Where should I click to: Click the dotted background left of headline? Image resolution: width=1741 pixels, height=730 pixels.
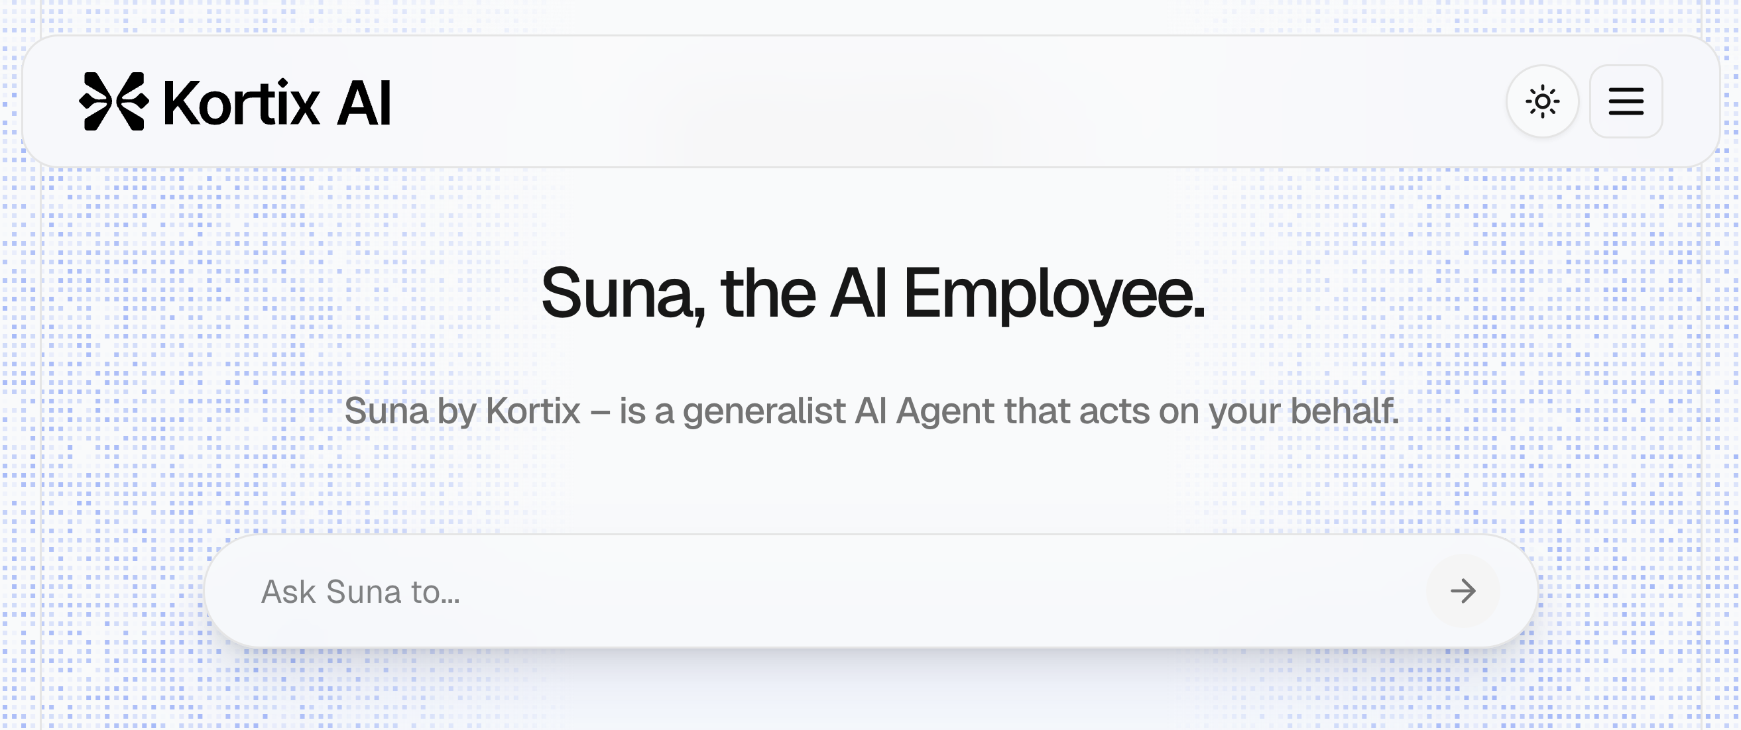[x=270, y=293]
